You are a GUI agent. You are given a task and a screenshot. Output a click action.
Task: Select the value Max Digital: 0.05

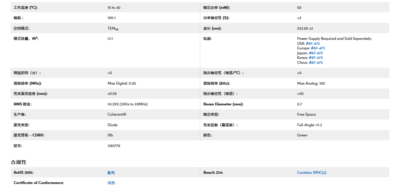click(x=122, y=84)
